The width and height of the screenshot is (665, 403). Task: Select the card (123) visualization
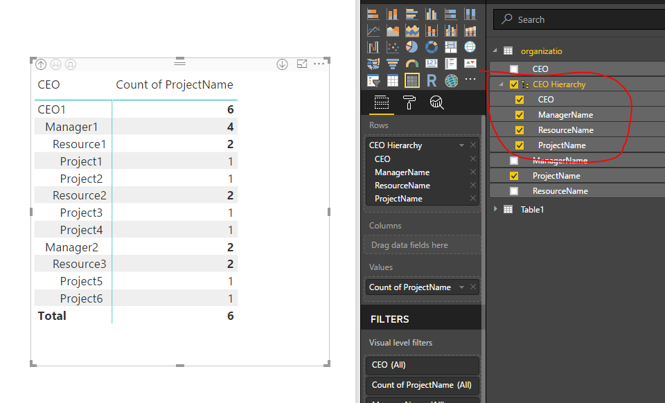[x=432, y=64]
